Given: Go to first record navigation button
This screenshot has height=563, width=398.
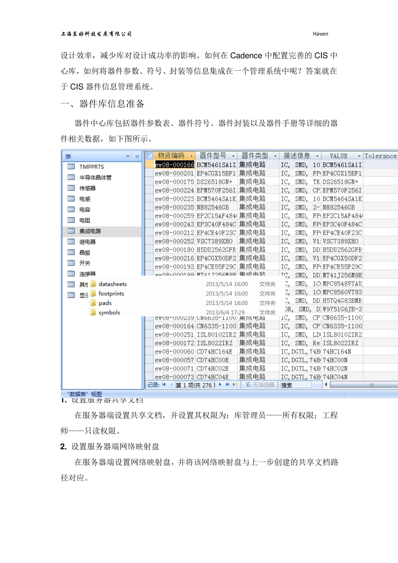Looking at the screenshot, I should (164, 385).
